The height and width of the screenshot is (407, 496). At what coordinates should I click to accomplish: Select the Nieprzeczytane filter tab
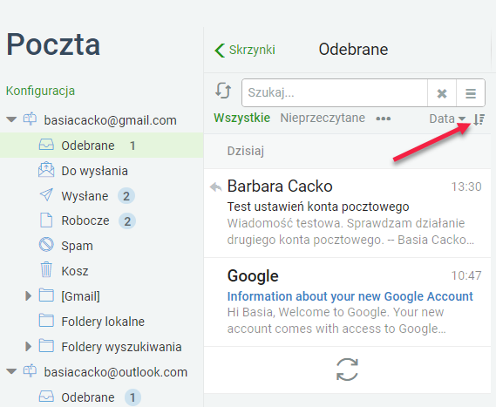323,118
